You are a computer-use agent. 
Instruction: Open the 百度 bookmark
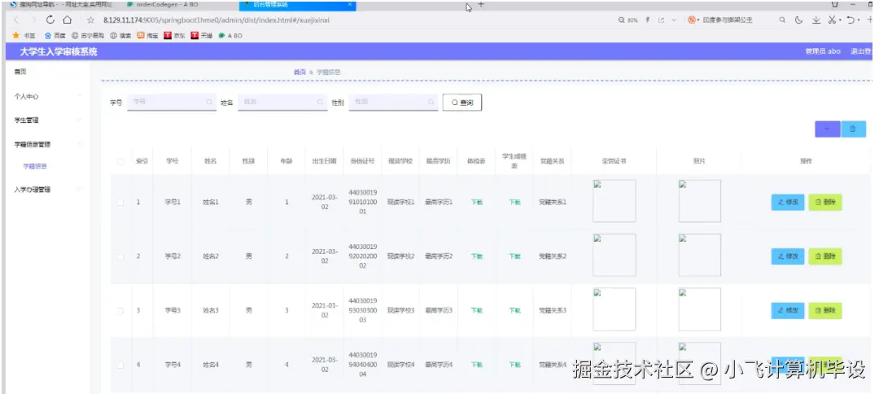(55, 35)
